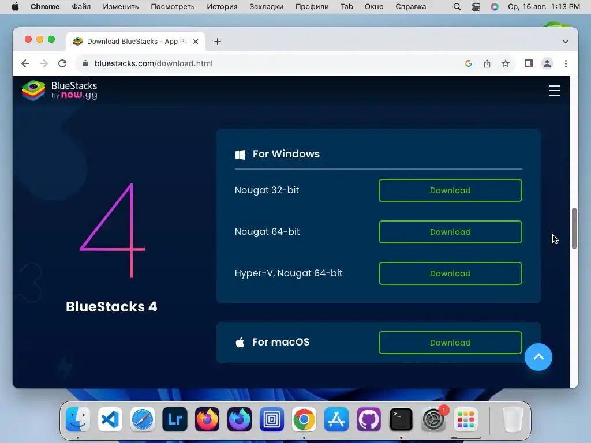
Task: Click the Google icon in address bar
Action: (469, 63)
